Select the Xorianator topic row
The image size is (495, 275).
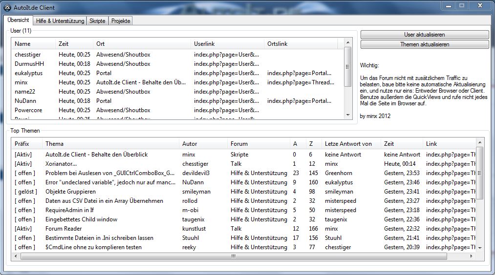pos(61,164)
